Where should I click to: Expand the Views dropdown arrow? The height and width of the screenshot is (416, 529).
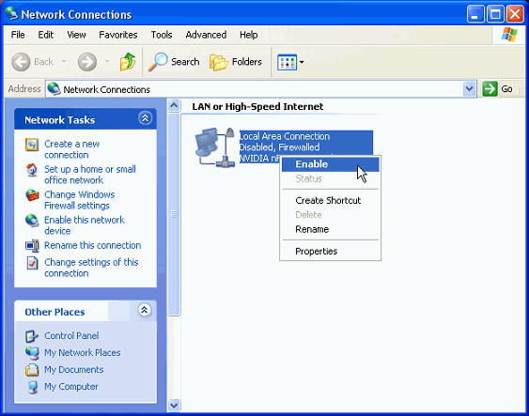302,62
